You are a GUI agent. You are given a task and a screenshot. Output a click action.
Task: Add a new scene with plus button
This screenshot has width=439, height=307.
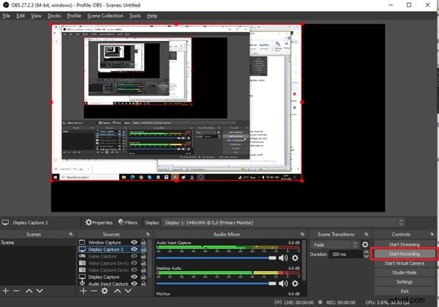(6, 291)
